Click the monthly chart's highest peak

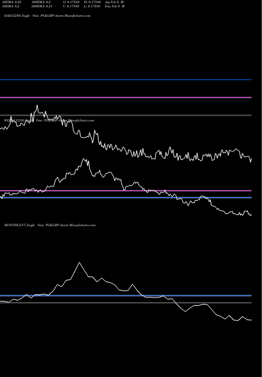click(80, 262)
